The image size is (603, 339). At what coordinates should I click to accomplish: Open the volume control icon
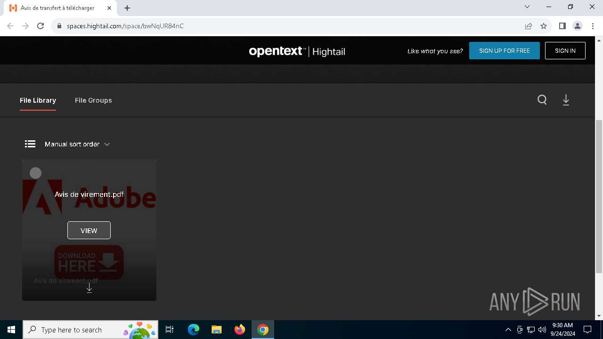(x=542, y=330)
